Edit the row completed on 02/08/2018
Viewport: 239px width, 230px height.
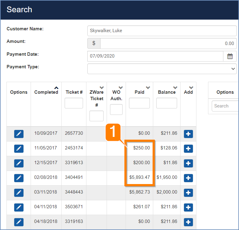(x=19, y=178)
